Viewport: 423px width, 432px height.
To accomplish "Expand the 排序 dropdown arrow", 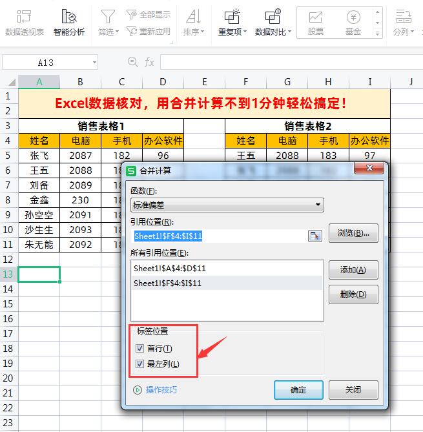I will pos(203,32).
